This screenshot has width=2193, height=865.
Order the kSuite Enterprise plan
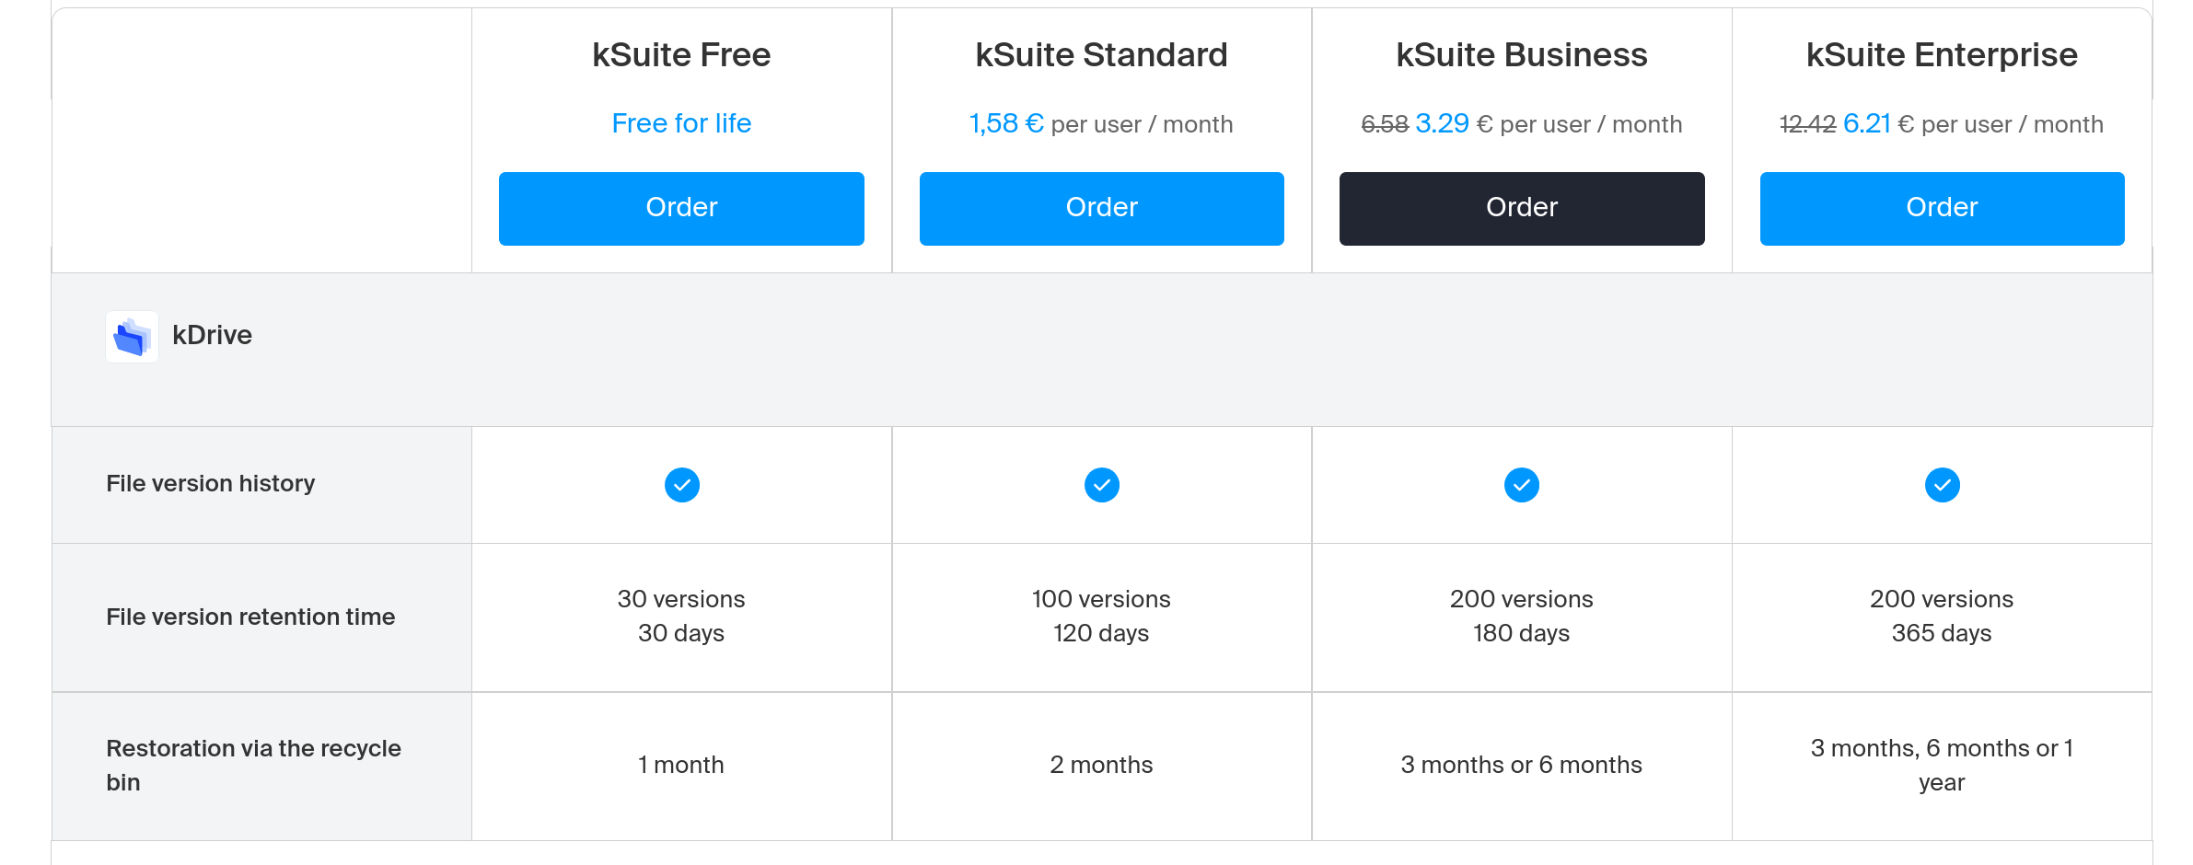point(1942,208)
